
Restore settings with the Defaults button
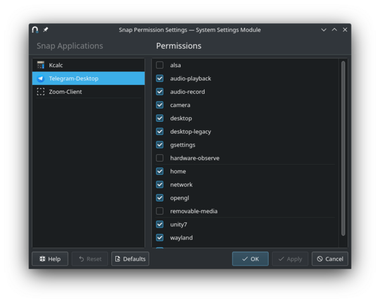[x=130, y=259]
